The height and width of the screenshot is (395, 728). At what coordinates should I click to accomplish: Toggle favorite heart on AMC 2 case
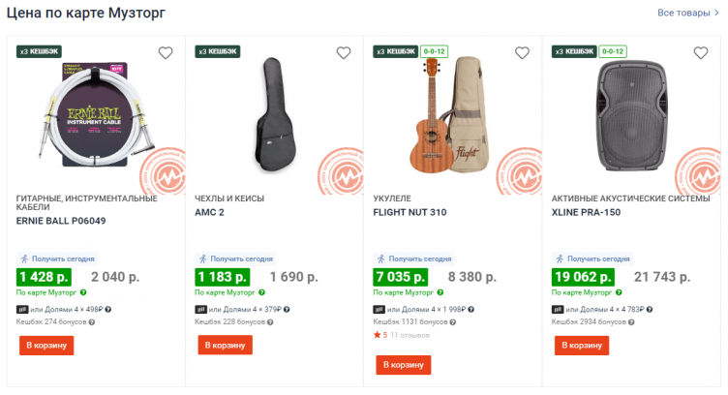tap(344, 53)
